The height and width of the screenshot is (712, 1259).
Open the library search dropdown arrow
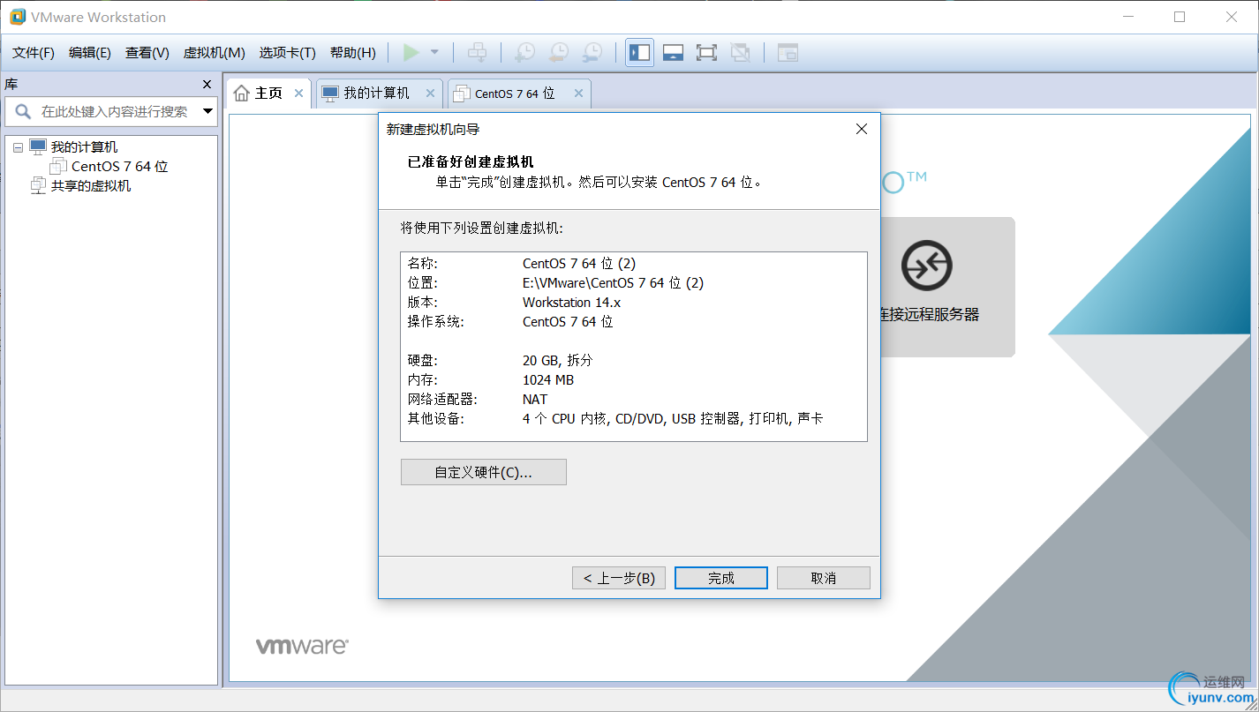point(207,112)
